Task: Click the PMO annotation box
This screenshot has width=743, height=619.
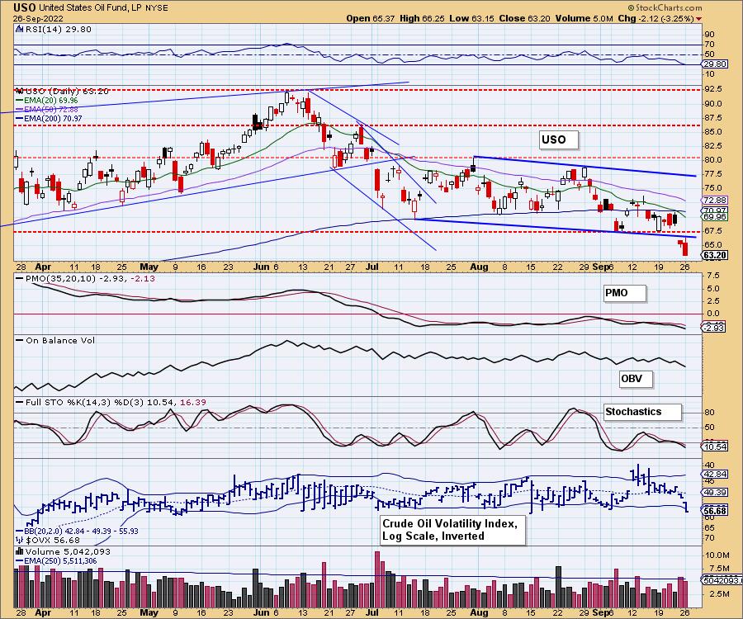Action: (x=624, y=293)
